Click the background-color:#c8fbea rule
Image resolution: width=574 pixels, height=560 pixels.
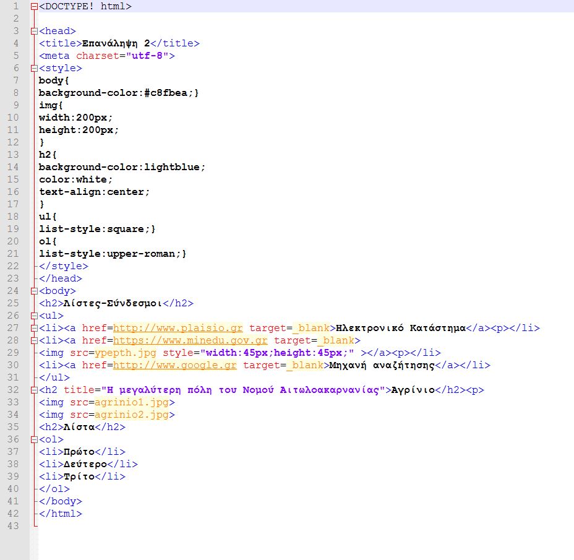[119, 93]
